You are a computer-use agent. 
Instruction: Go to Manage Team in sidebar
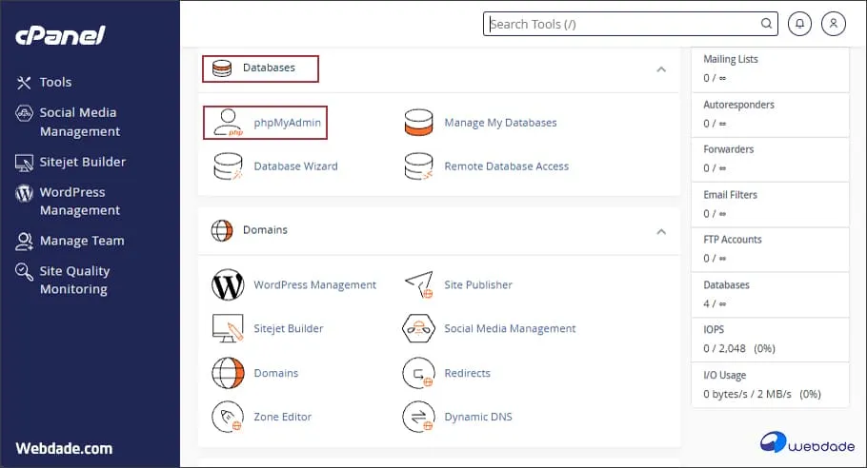point(81,241)
